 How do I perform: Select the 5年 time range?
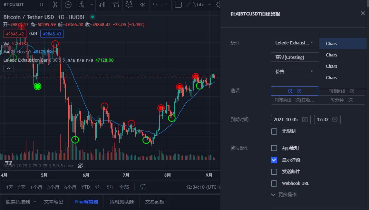110,187
